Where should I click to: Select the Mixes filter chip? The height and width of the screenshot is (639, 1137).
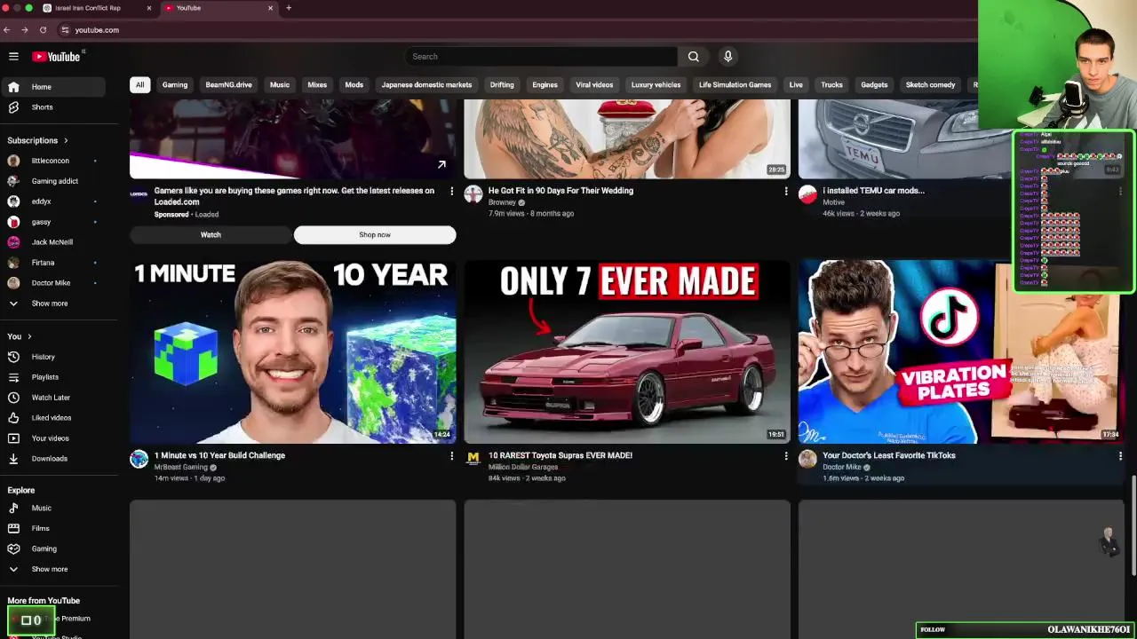point(317,85)
